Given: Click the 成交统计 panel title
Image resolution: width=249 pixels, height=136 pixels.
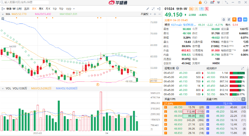Looking at the screenshot, I should [211, 68].
